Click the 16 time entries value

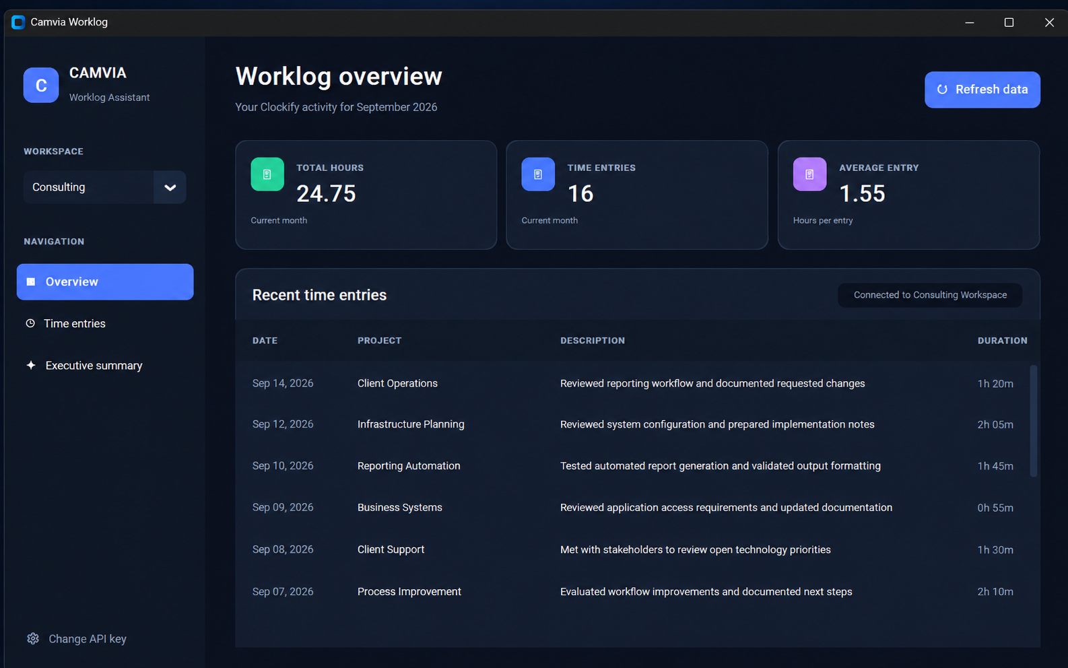tap(580, 194)
